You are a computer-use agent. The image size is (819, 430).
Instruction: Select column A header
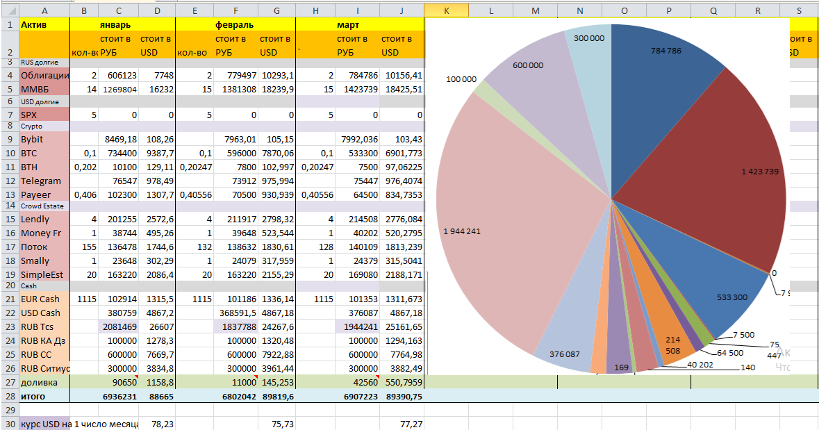coord(44,10)
